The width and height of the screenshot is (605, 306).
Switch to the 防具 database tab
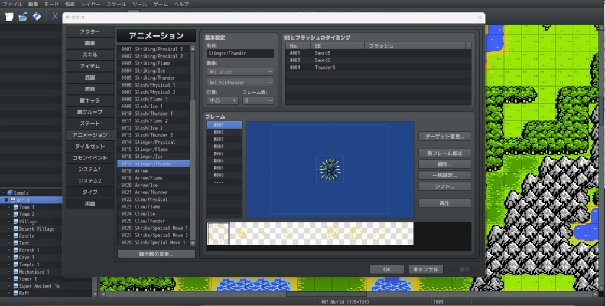pyautogui.click(x=90, y=89)
